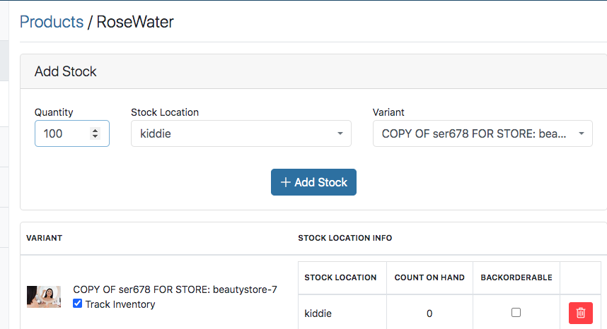The height and width of the screenshot is (329, 607).
Task: Click the variant name ending in beautystore-7
Action: (175, 290)
